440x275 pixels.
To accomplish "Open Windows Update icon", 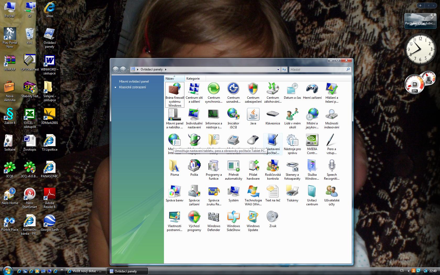I will 253,217.
